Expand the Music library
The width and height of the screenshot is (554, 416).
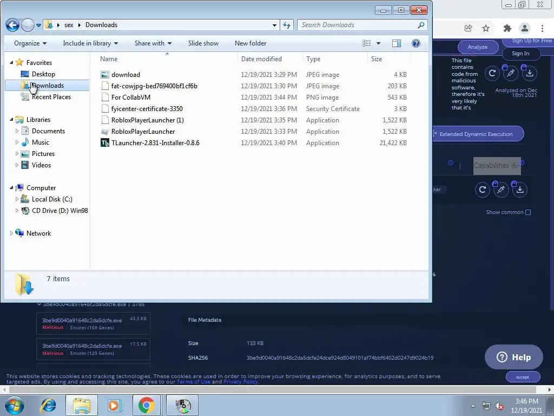pos(17,142)
